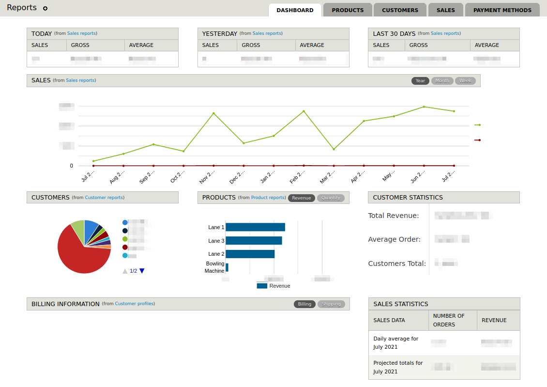Open Customer reports link in Customers panel
This screenshot has width=547, height=387.
tap(104, 198)
